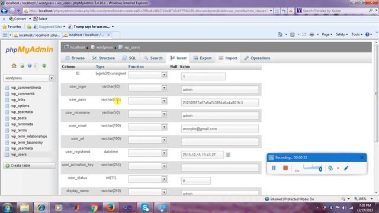Image resolution: width=379 pixels, height=213 pixels.
Task: Click the pen annotation tool in recorder
Action: click(346, 168)
